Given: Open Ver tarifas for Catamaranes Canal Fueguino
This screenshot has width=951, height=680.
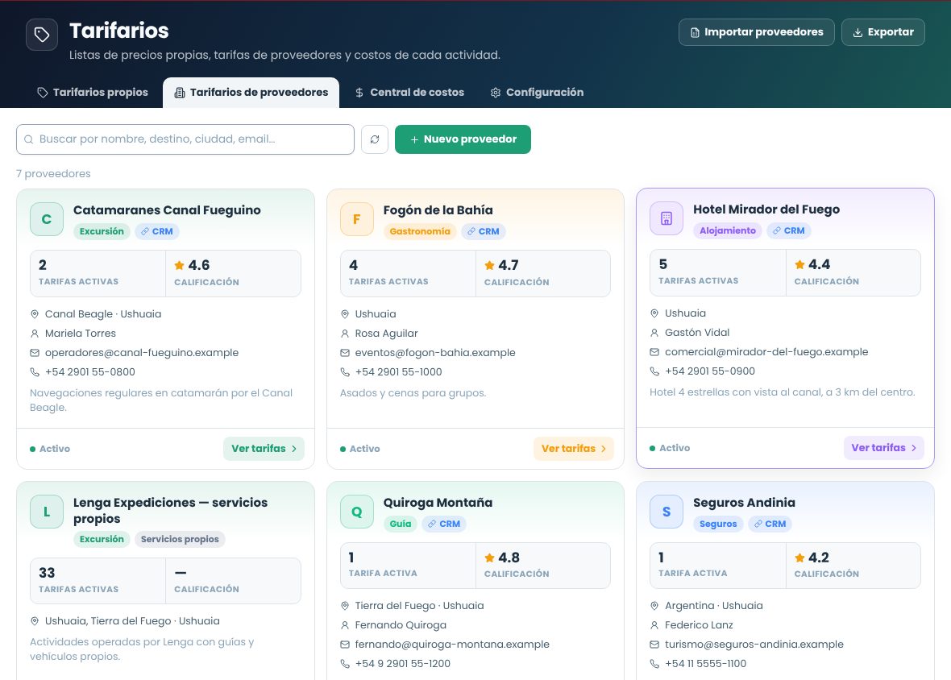Looking at the screenshot, I should pos(264,449).
